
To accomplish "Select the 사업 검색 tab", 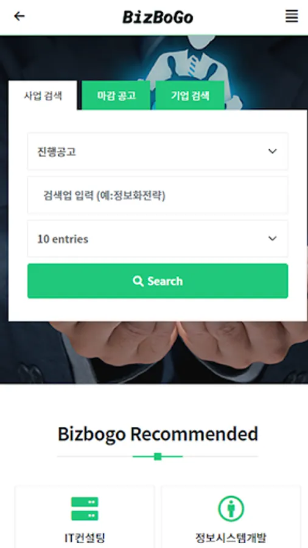I will click(43, 96).
